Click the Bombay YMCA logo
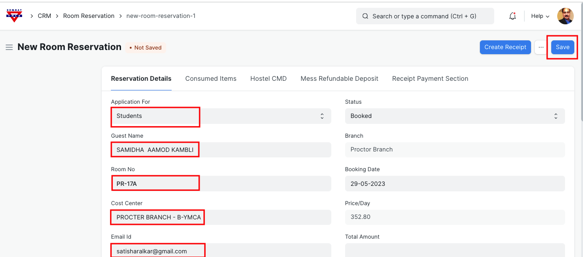The width and height of the screenshot is (583, 257). click(x=14, y=16)
